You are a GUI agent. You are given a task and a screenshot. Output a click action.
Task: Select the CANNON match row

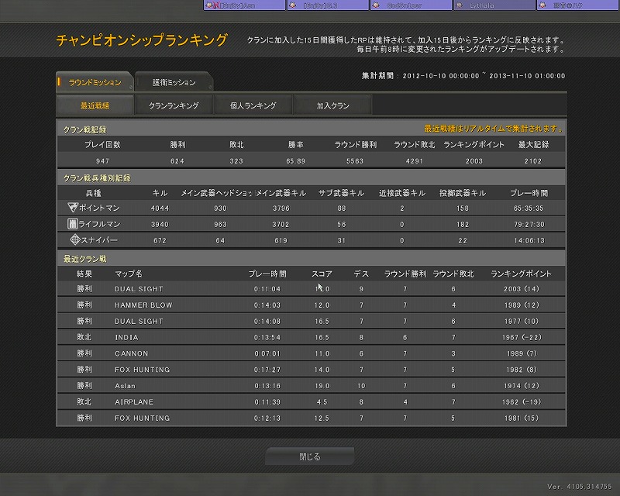coord(310,353)
